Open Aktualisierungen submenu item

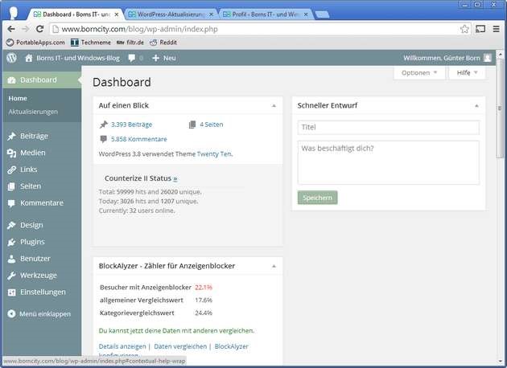[x=33, y=112]
